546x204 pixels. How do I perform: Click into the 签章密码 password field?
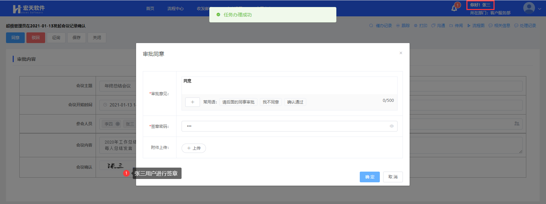pyautogui.click(x=284, y=126)
